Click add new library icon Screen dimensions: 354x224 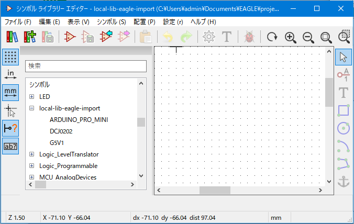coord(30,37)
